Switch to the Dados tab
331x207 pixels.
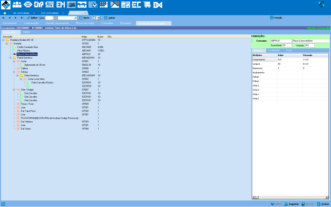(27, 32)
